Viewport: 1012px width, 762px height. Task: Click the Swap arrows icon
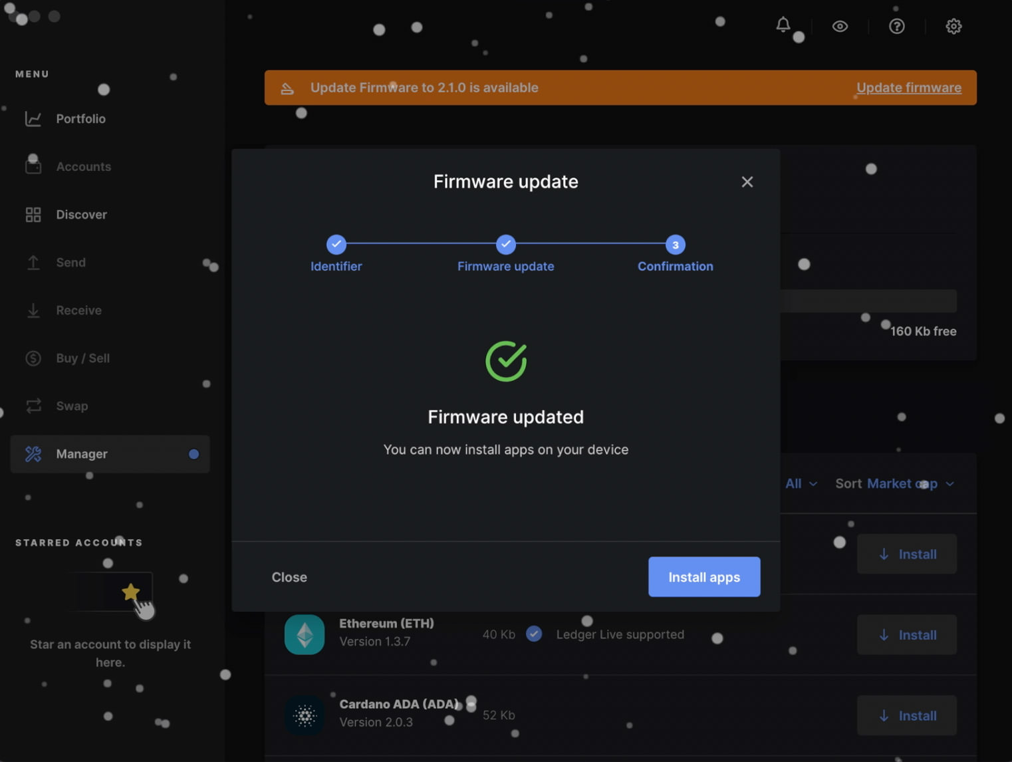pos(33,406)
